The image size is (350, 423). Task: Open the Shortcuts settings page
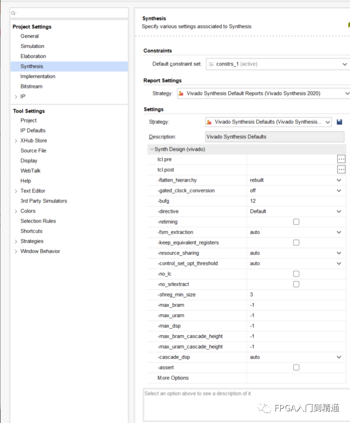click(31, 231)
